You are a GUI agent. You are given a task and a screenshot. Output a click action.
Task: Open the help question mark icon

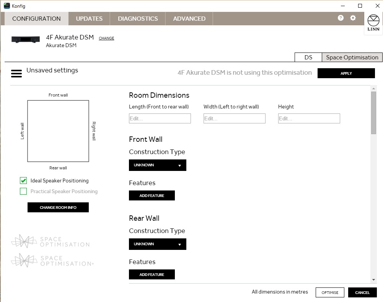341,18
